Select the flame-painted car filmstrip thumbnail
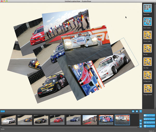 25,120
